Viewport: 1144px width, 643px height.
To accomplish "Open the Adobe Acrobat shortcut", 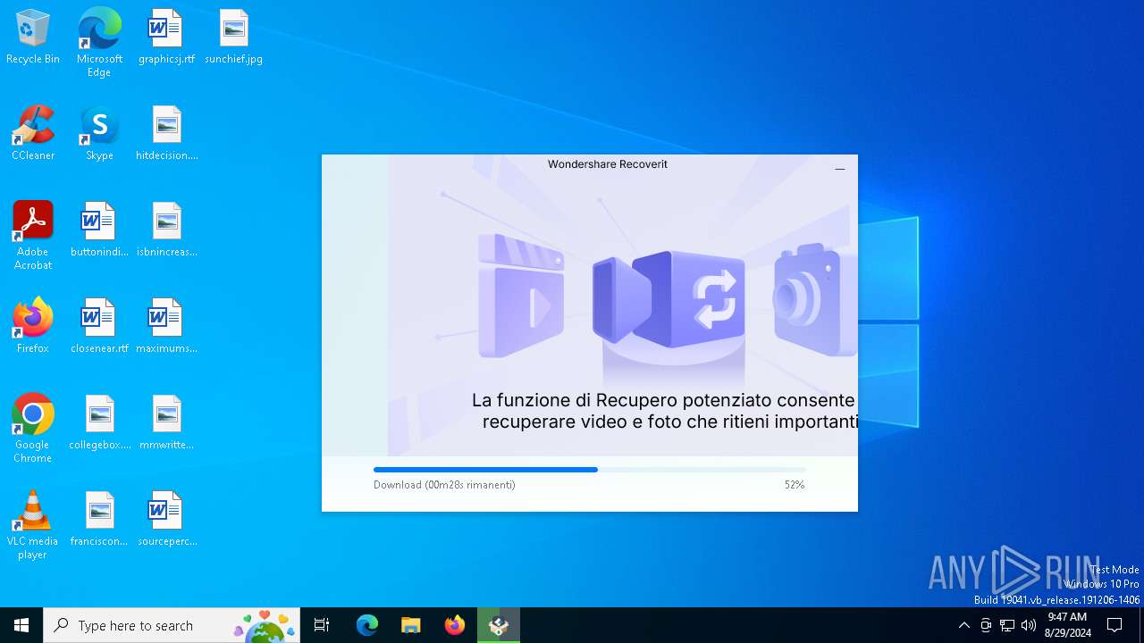I will coord(33,236).
